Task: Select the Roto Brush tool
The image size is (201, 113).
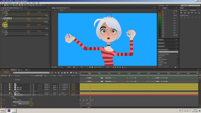Action: (x=37, y=5)
